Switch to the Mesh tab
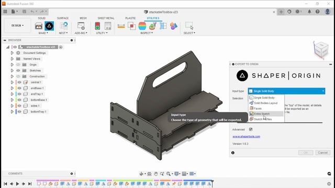 [x=83, y=18]
